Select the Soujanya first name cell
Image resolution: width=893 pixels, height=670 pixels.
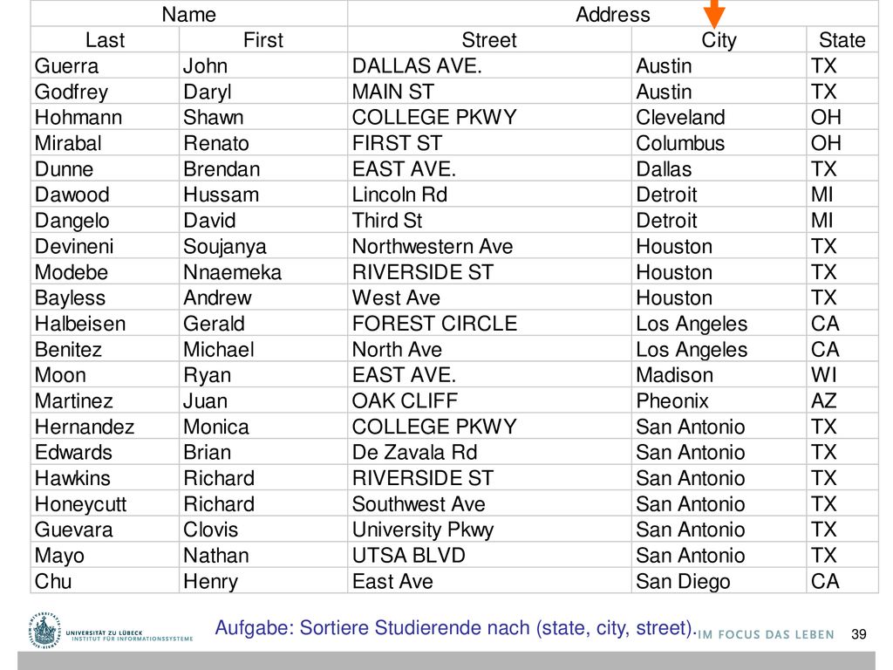(x=263, y=246)
